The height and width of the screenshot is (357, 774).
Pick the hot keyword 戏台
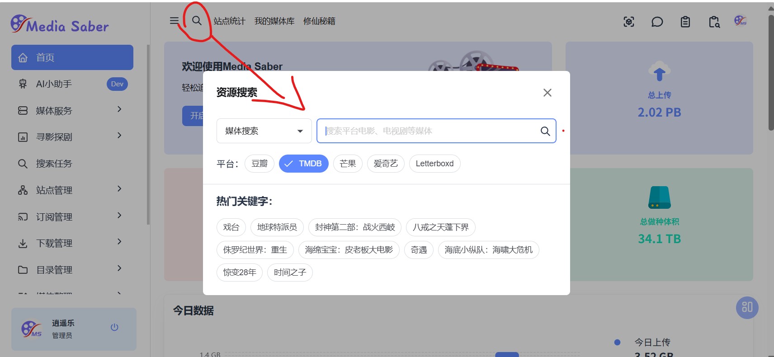coord(231,227)
